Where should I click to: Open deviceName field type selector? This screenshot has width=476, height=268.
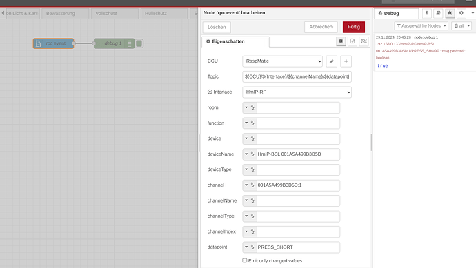[250, 154]
